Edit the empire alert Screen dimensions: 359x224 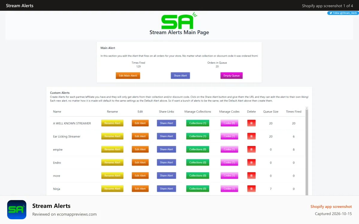point(140,149)
